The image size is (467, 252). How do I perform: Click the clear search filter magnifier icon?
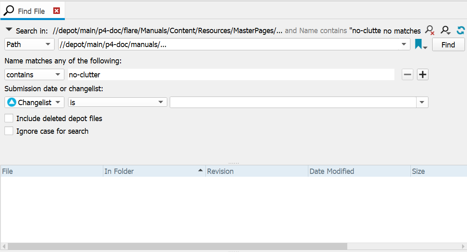(430, 30)
